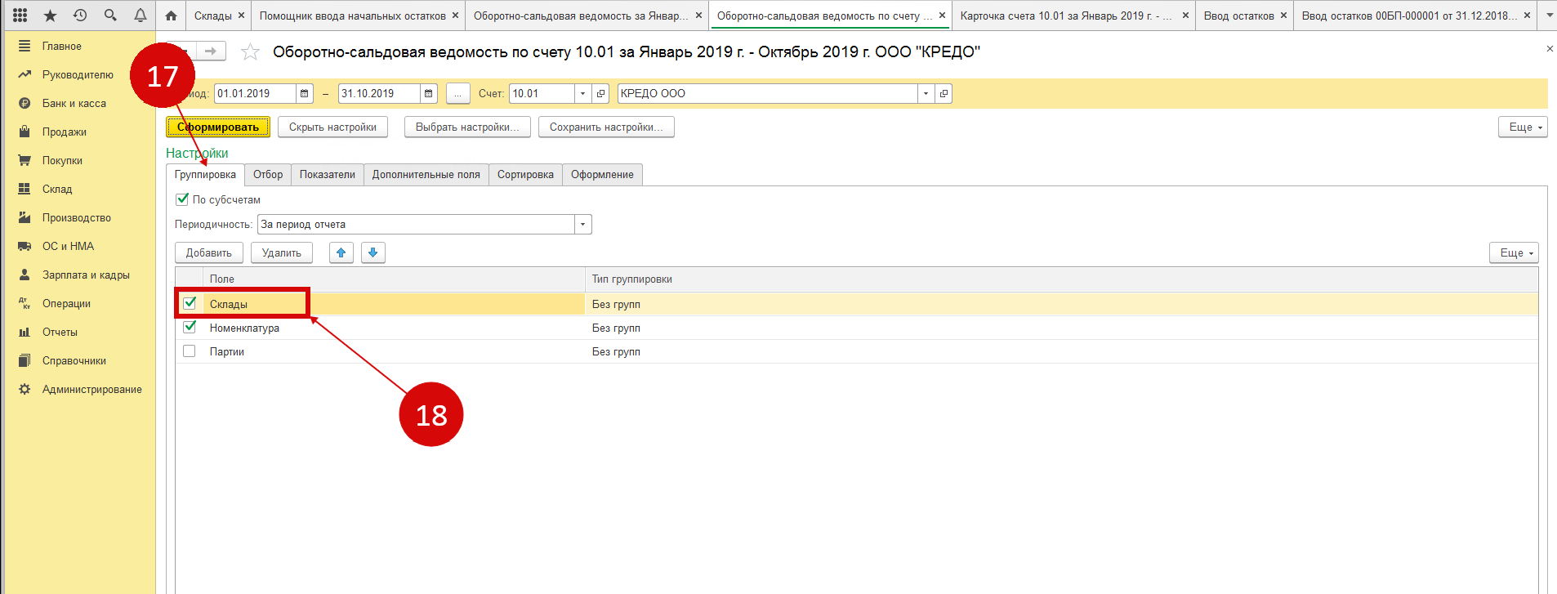
Task: Click Добавить button
Action: click(x=209, y=253)
